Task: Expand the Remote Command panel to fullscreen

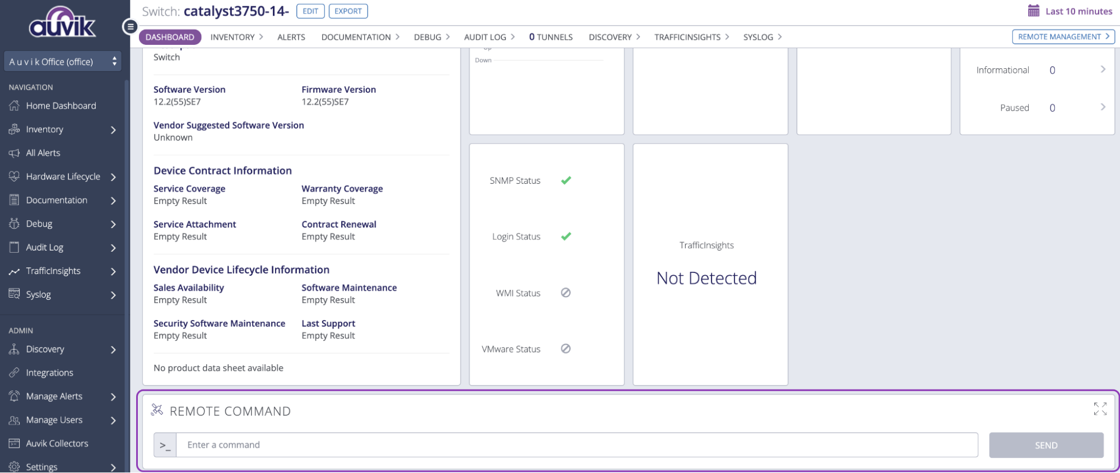Action: [1100, 409]
